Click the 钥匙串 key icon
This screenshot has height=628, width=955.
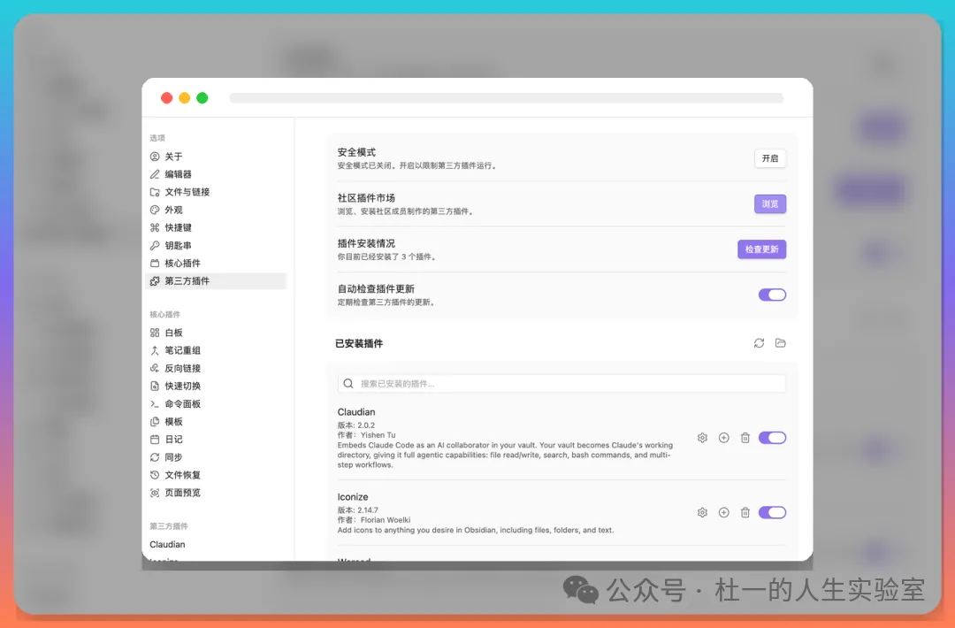click(x=155, y=246)
